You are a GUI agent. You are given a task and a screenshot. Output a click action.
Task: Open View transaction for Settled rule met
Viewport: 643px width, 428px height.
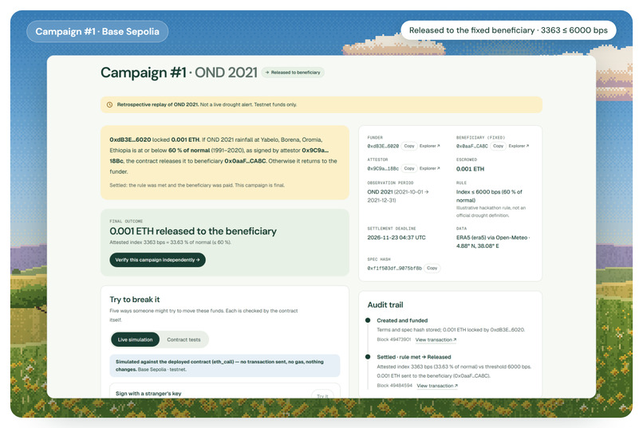[x=437, y=386]
